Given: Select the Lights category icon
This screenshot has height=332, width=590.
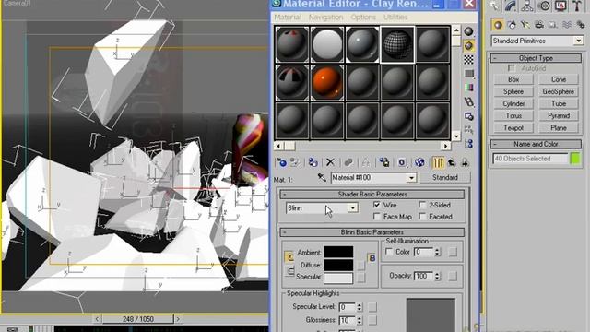Looking at the screenshot, I should coord(525,25).
